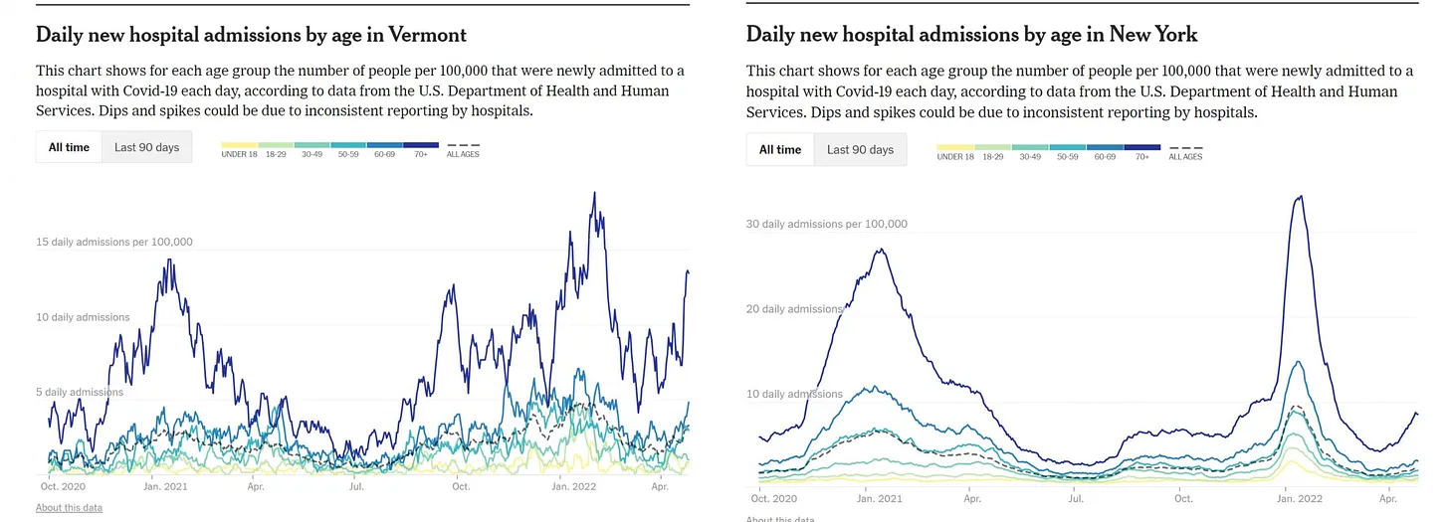Viewport: 1449px width, 522px height.
Task: Click Under 18 yellow swatch in New York legend
Action: [x=955, y=148]
